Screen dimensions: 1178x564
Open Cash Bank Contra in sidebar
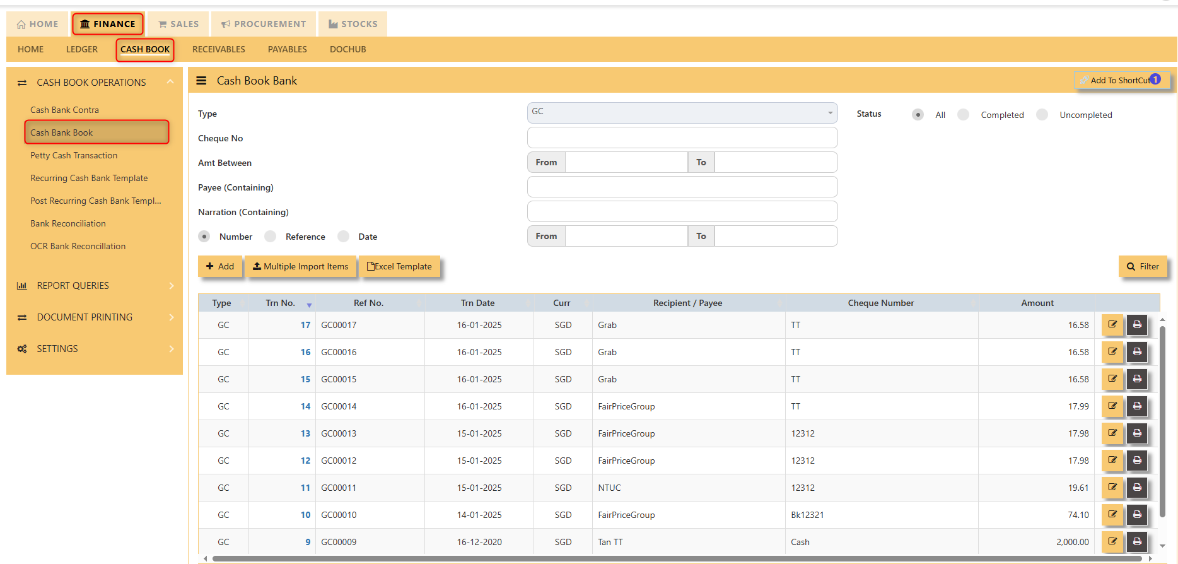[64, 110]
